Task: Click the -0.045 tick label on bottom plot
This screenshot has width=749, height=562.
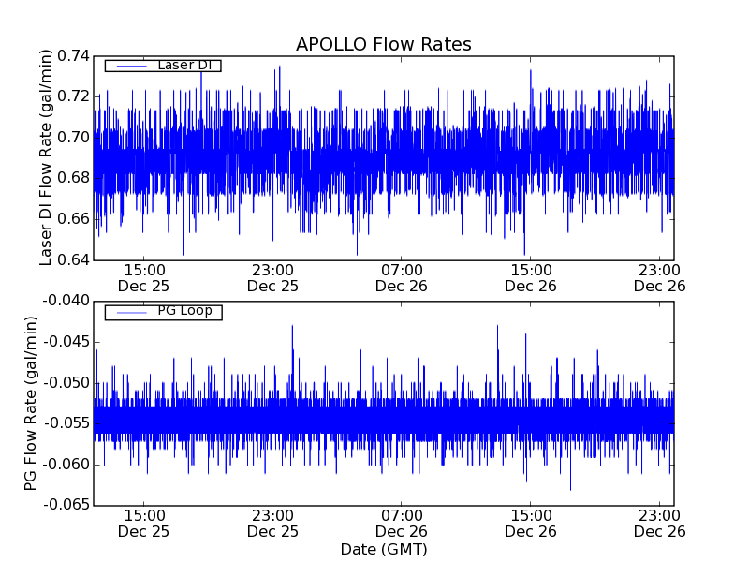Action: (66, 342)
